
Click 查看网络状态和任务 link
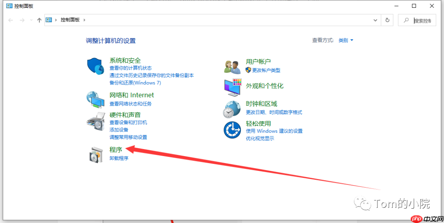click(131, 104)
